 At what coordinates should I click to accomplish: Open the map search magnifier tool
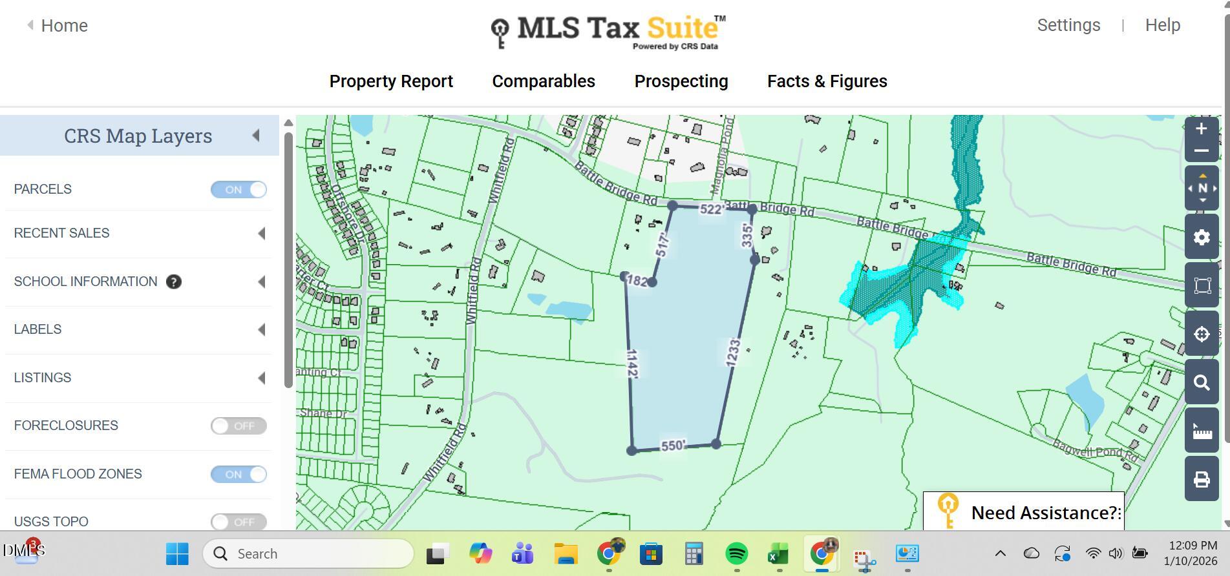(1202, 382)
